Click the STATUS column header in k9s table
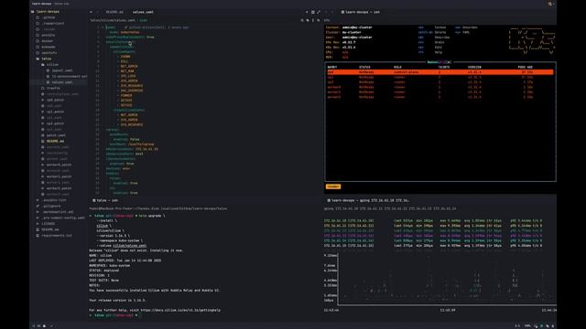This screenshot has height=329, width=586. pos(364,67)
